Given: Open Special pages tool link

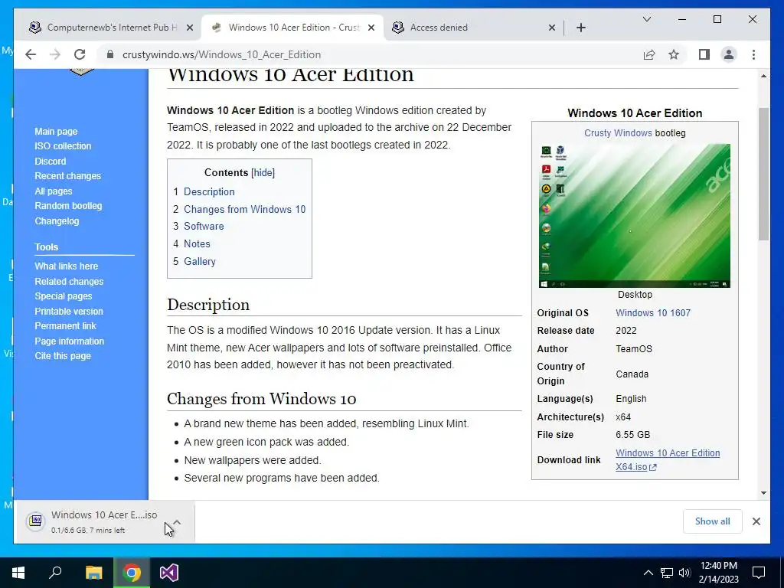Looking at the screenshot, I should tap(63, 296).
